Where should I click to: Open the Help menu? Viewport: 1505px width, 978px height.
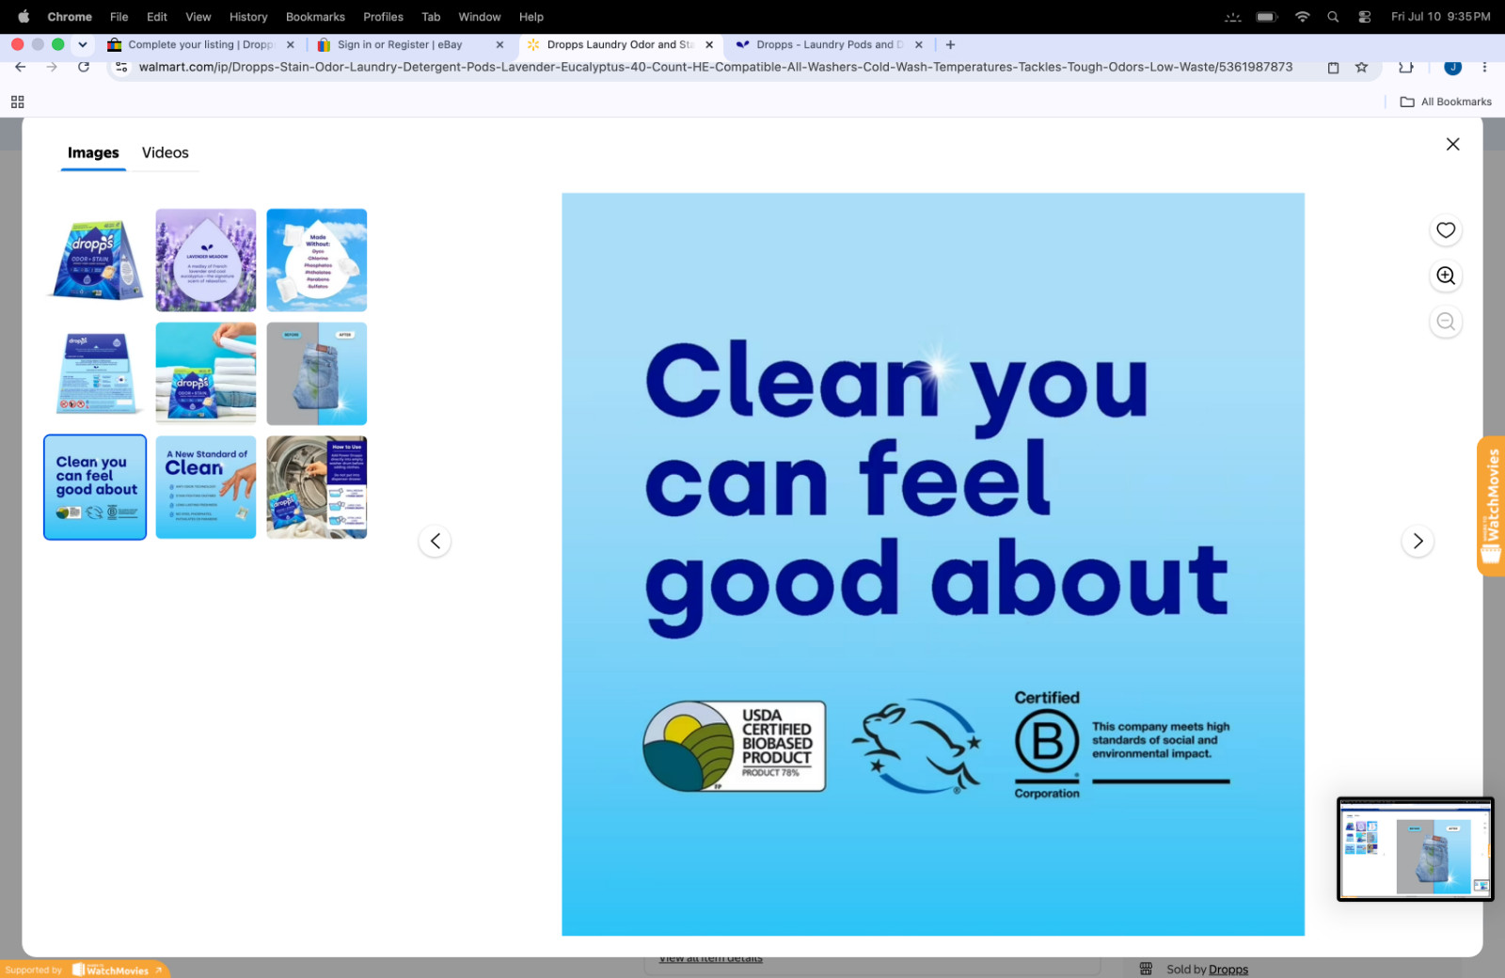[531, 17]
